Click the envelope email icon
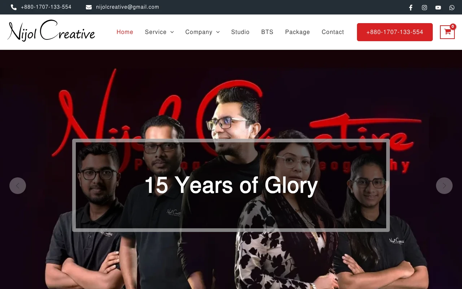462x289 pixels. point(89,7)
